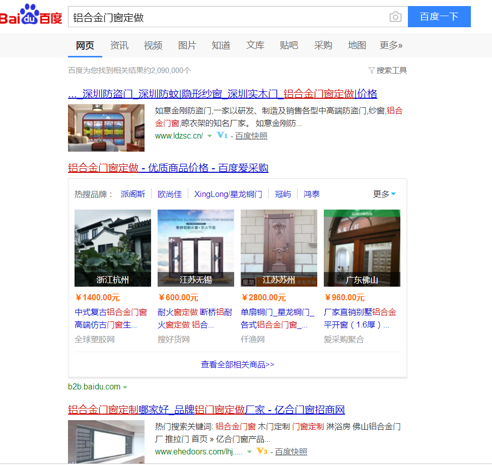Click the bedroom window result thumbnail
The height and width of the screenshot is (465, 492).
click(106, 128)
